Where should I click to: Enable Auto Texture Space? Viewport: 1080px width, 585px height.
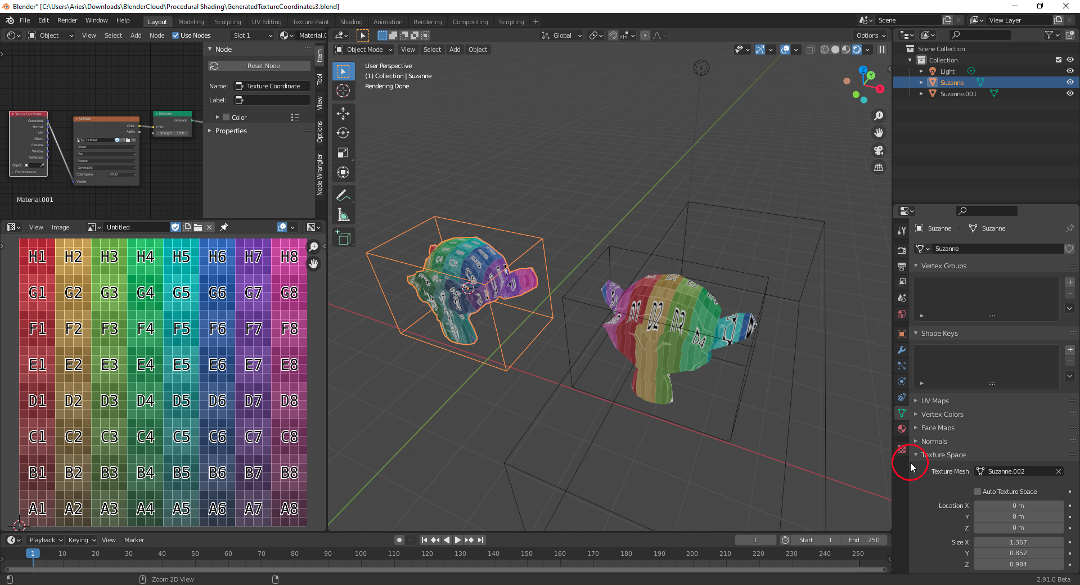tap(979, 491)
